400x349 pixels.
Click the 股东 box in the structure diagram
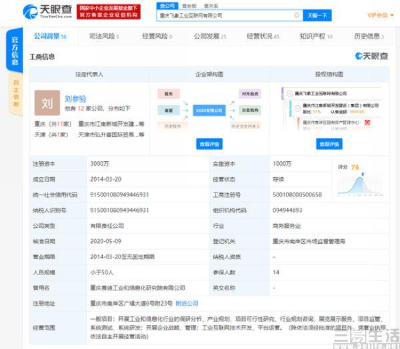click(169, 94)
